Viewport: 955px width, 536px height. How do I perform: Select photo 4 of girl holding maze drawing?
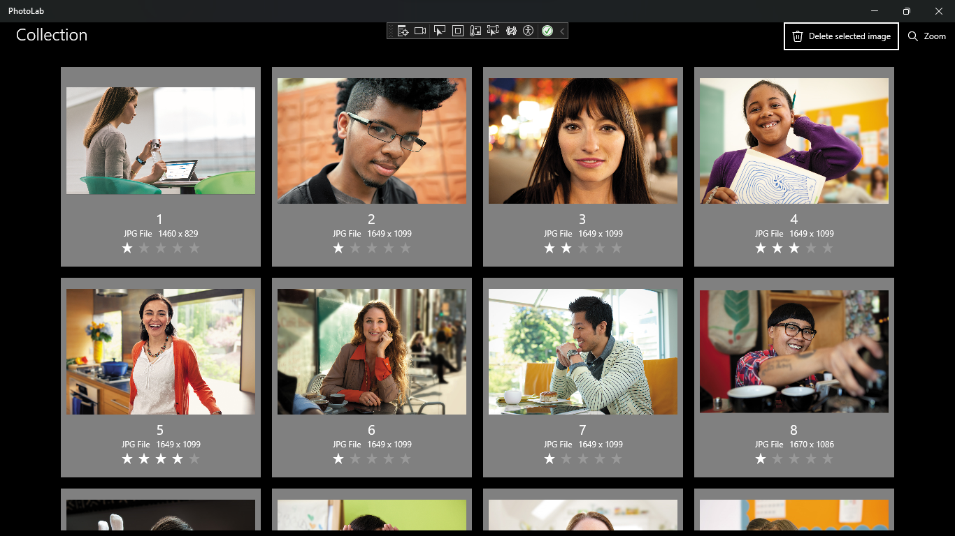tap(794, 141)
